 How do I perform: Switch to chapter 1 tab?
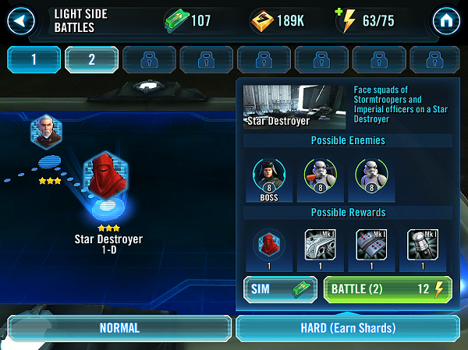[34, 60]
